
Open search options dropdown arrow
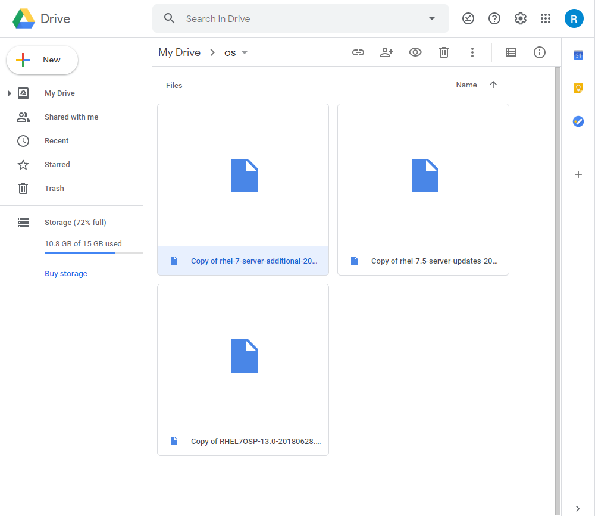[431, 18]
